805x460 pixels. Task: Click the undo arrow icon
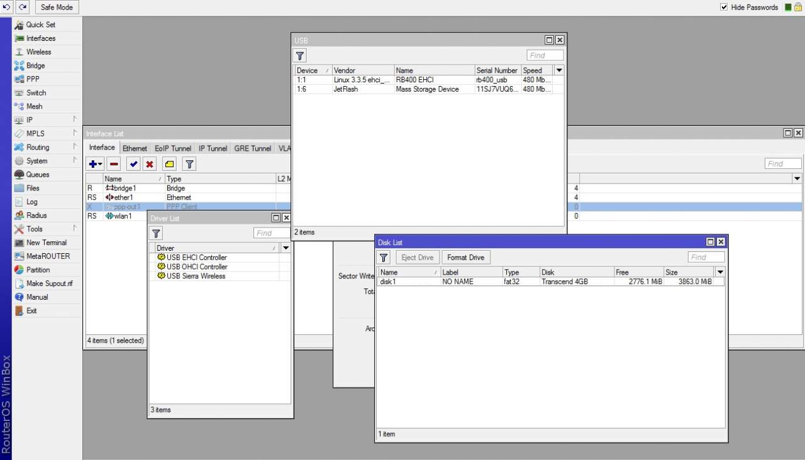point(7,8)
